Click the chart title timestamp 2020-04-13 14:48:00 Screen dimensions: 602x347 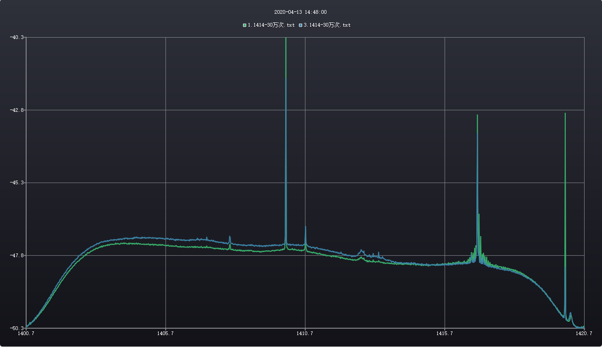tap(300, 12)
